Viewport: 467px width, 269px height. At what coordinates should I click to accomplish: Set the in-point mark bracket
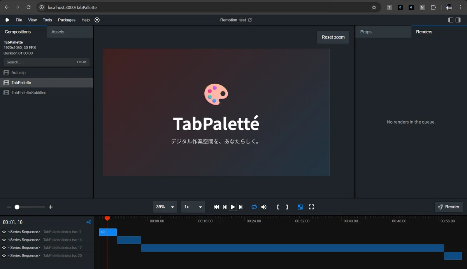[x=278, y=207]
